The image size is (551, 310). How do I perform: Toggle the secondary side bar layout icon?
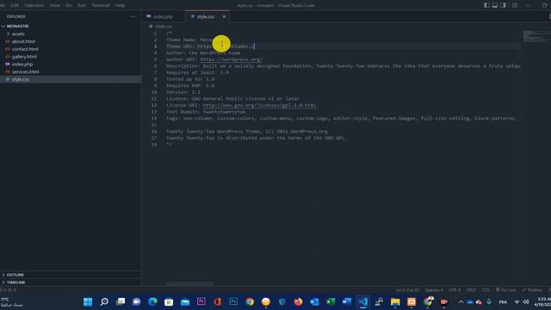(503, 5)
